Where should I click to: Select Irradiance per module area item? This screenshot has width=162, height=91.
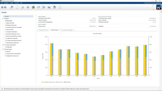(x=12, y=38)
